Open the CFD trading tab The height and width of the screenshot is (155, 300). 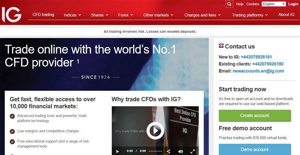click(x=43, y=15)
